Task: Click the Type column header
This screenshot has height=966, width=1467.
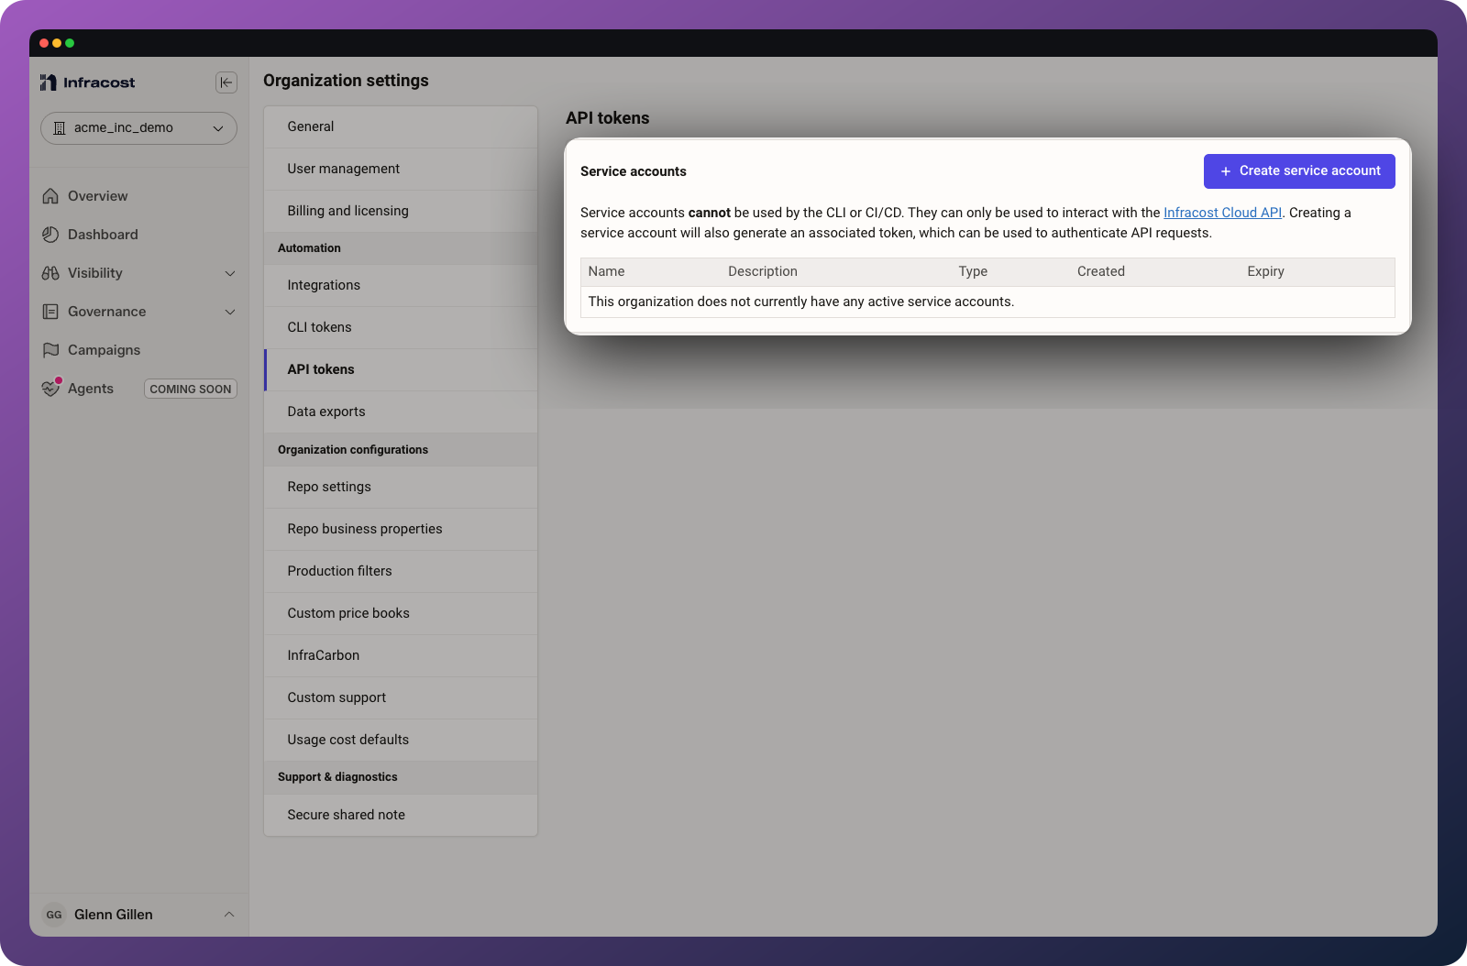Action: click(973, 271)
